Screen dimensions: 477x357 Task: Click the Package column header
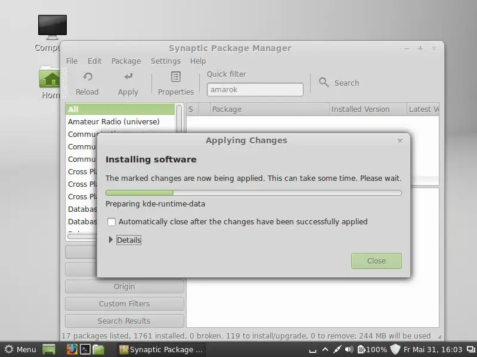(270, 109)
